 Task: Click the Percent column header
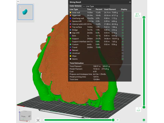99,9
